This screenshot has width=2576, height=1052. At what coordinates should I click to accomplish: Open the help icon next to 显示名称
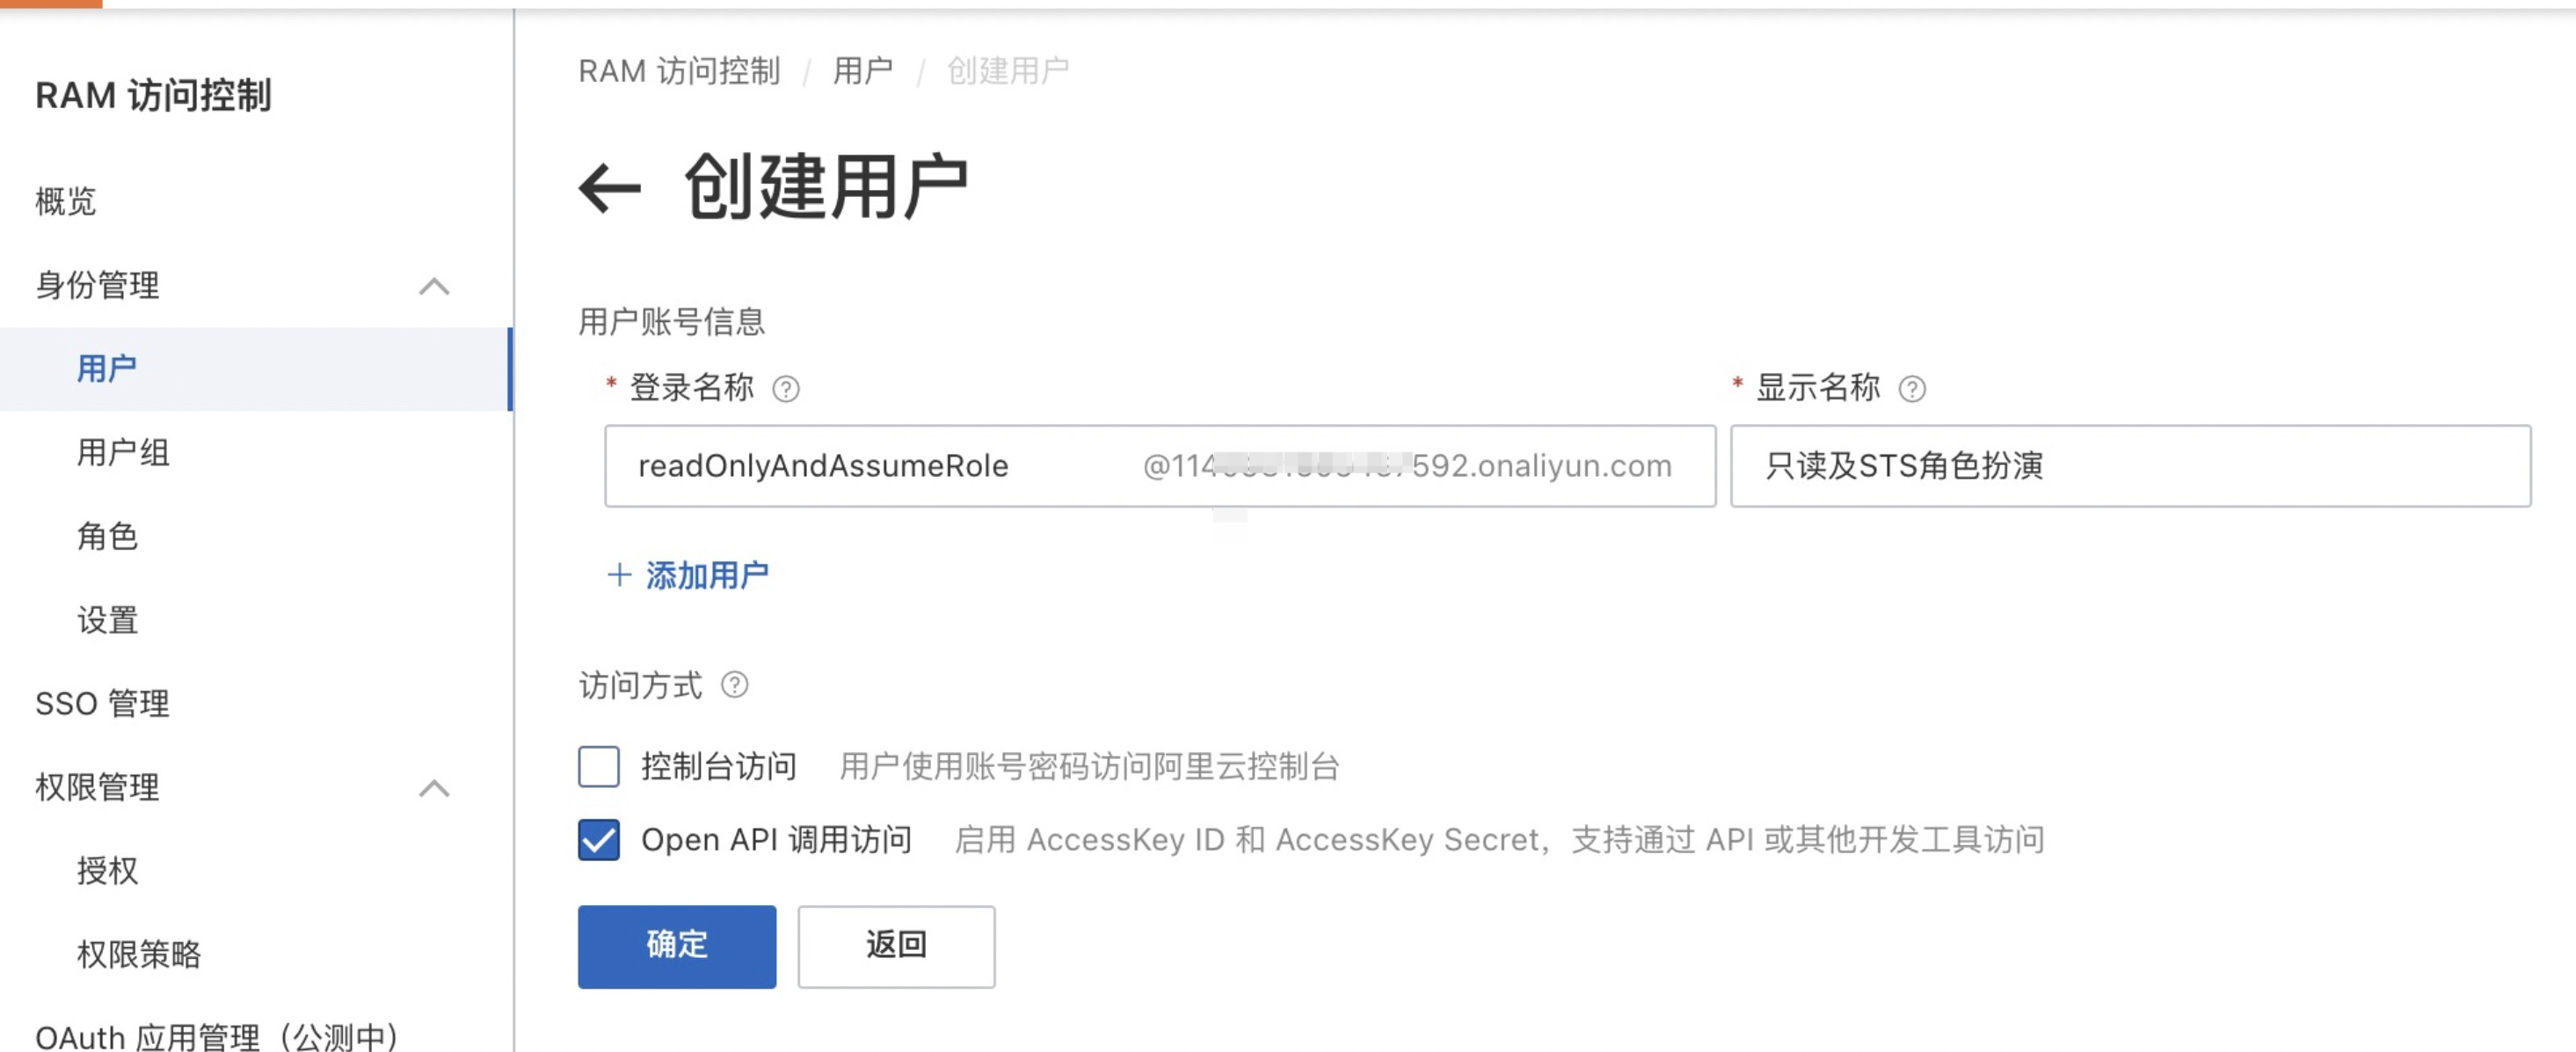pos(1912,389)
